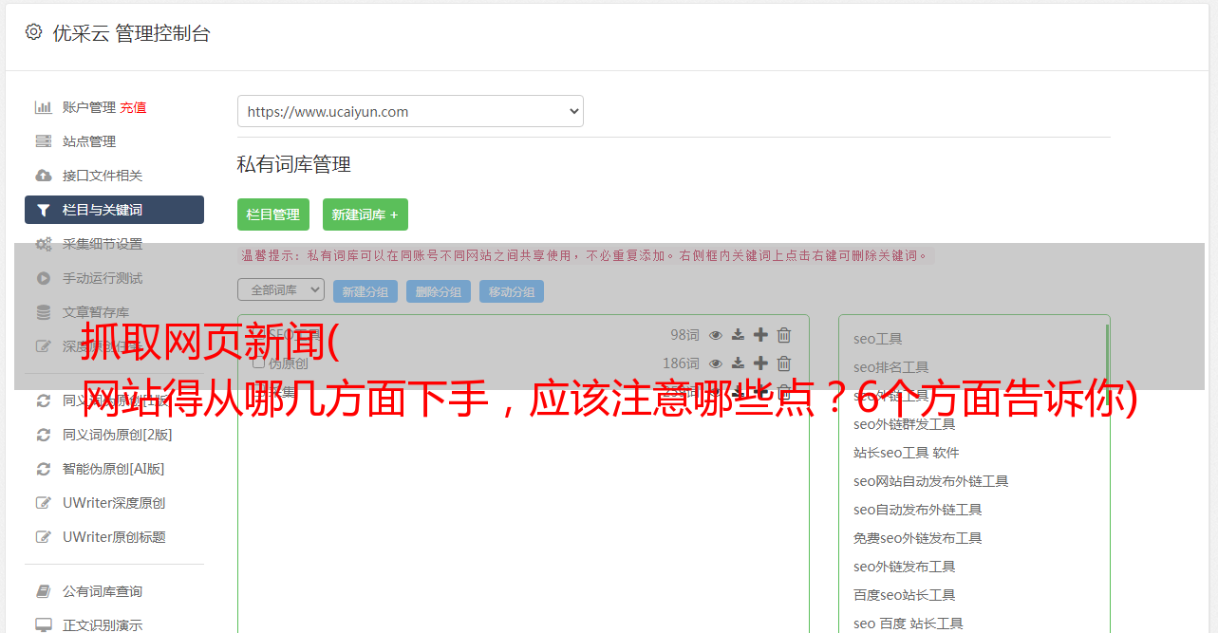Click the 新建词库 + button

(x=365, y=214)
